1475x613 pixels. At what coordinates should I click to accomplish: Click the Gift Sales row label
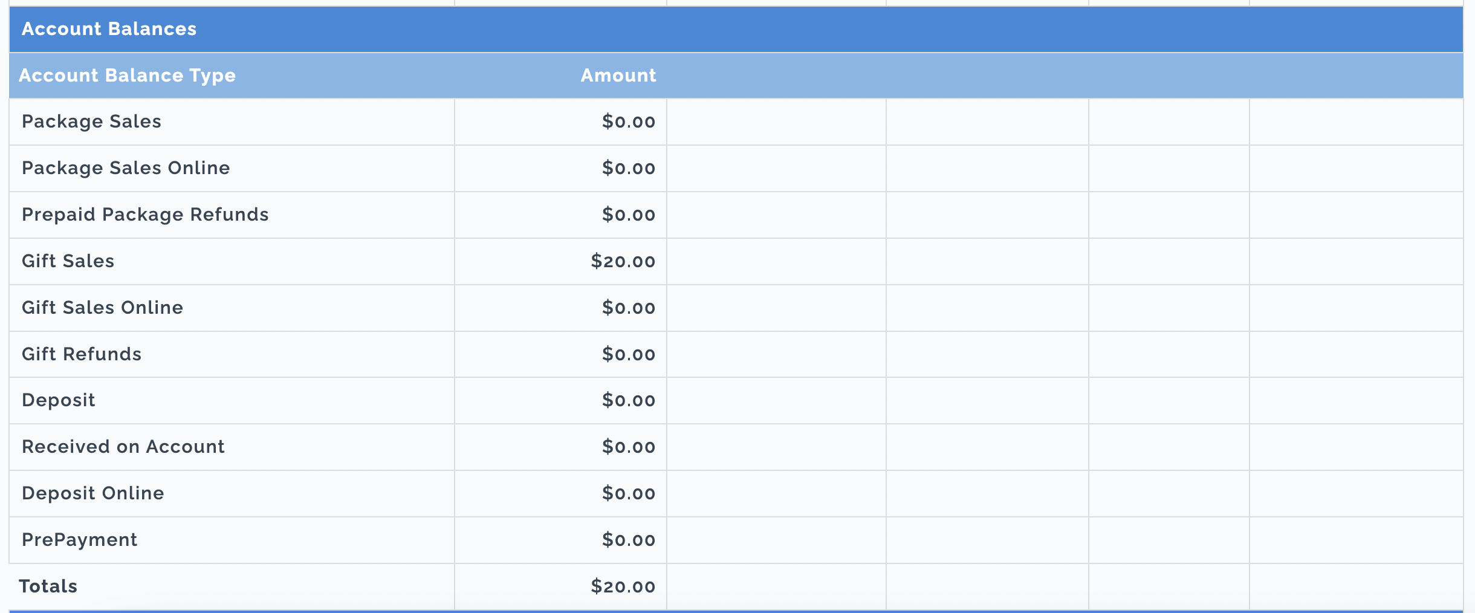(68, 261)
